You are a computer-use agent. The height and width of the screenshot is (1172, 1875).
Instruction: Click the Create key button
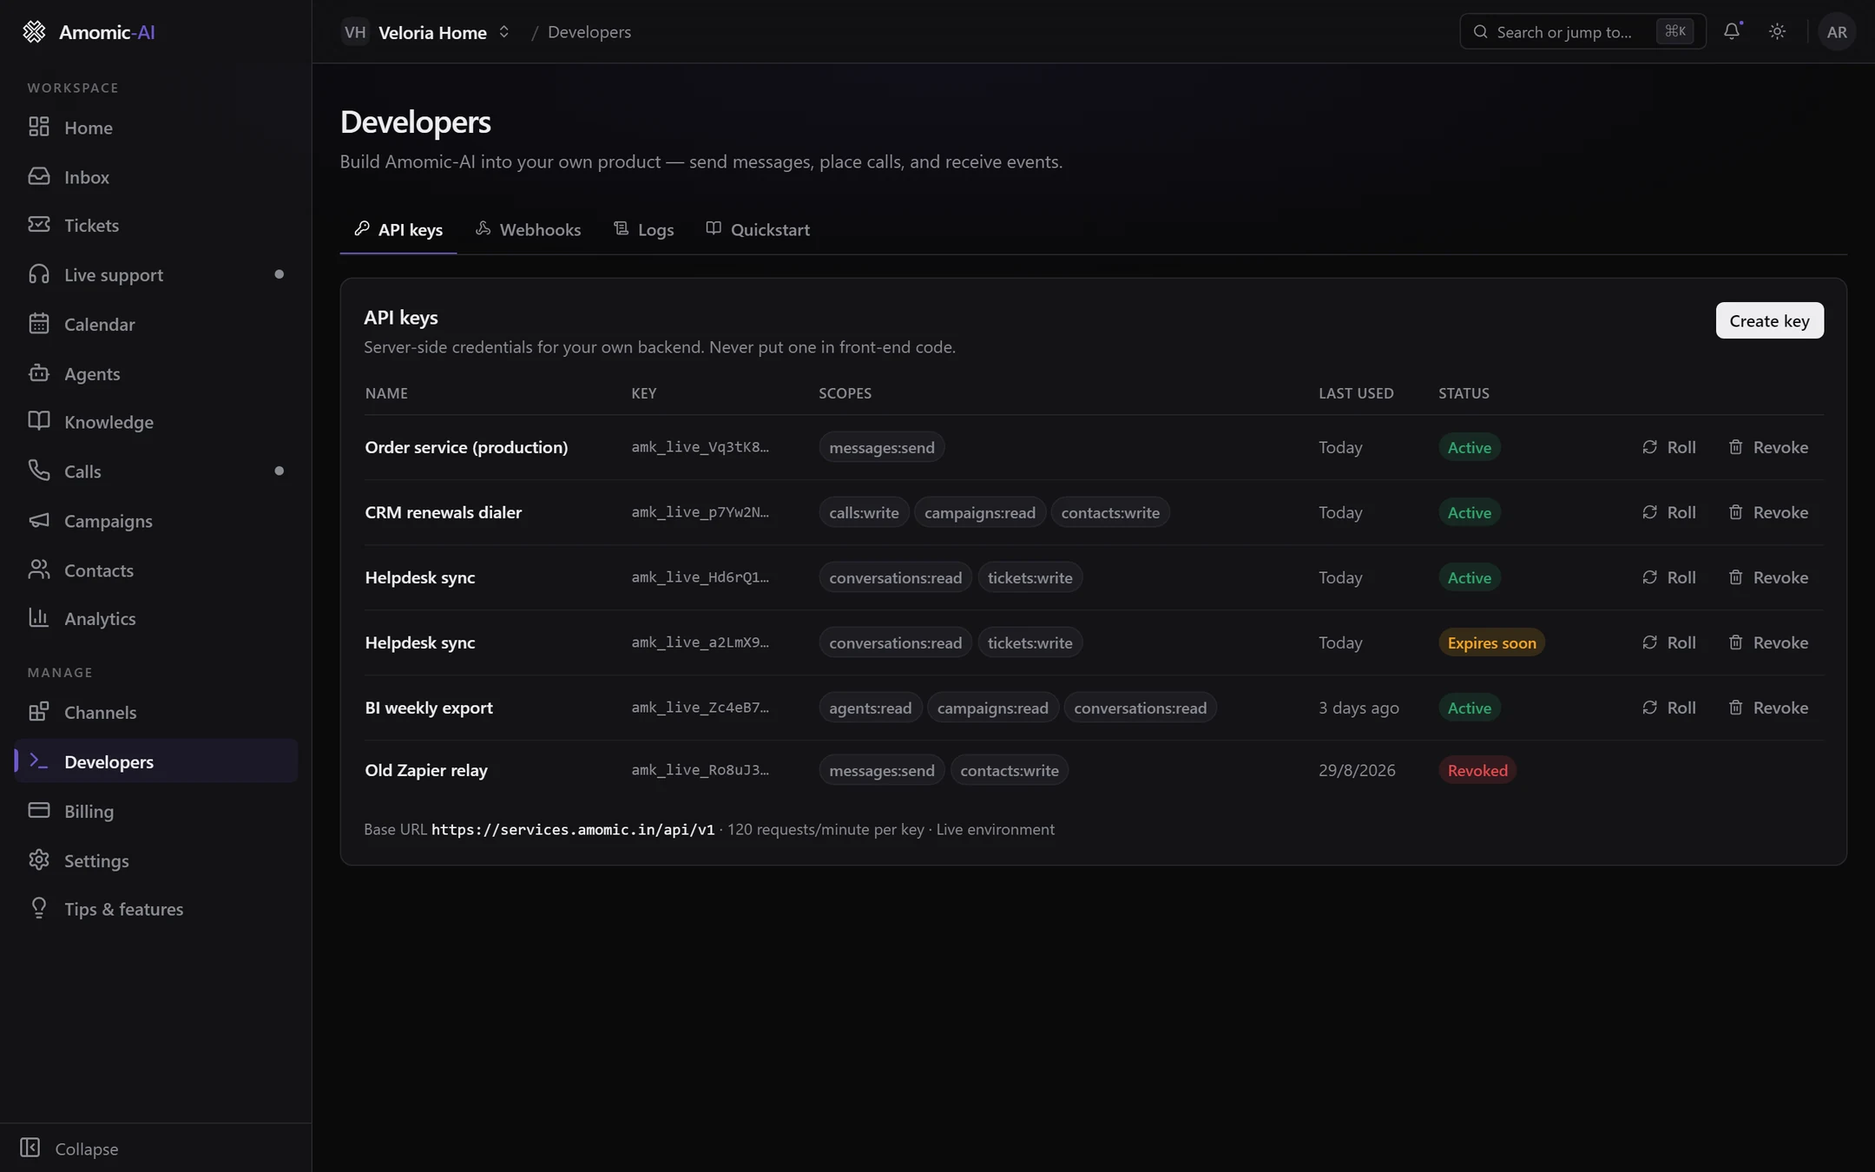tap(1769, 320)
